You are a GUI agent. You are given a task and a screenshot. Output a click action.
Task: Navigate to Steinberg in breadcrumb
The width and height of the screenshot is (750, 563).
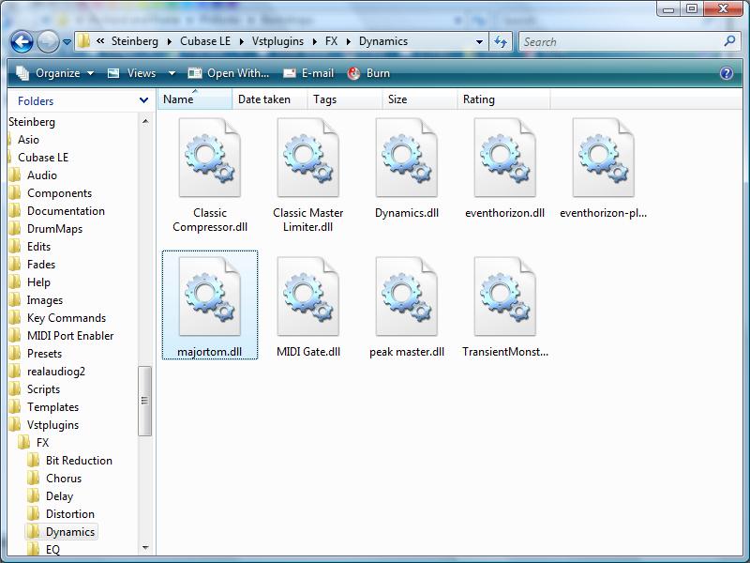coord(135,41)
